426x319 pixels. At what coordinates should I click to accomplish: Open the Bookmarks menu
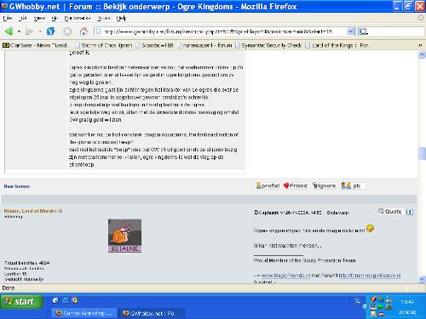tap(77, 18)
